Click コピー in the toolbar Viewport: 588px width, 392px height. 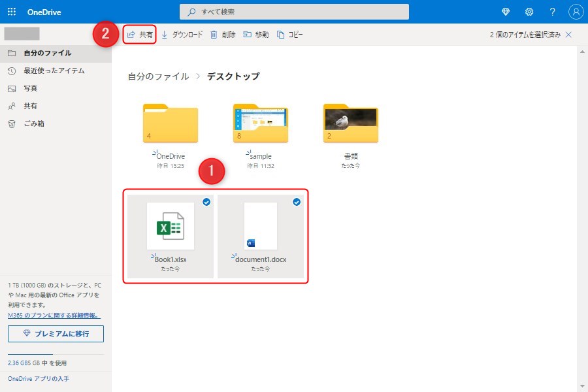[x=290, y=35]
